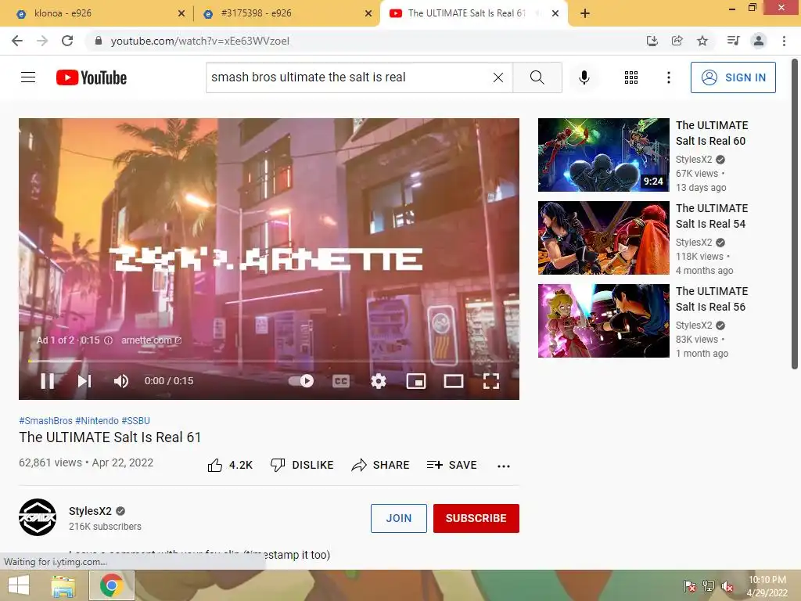Bookmark this page with star
Image resolution: width=801 pixels, height=601 pixels.
coord(702,41)
